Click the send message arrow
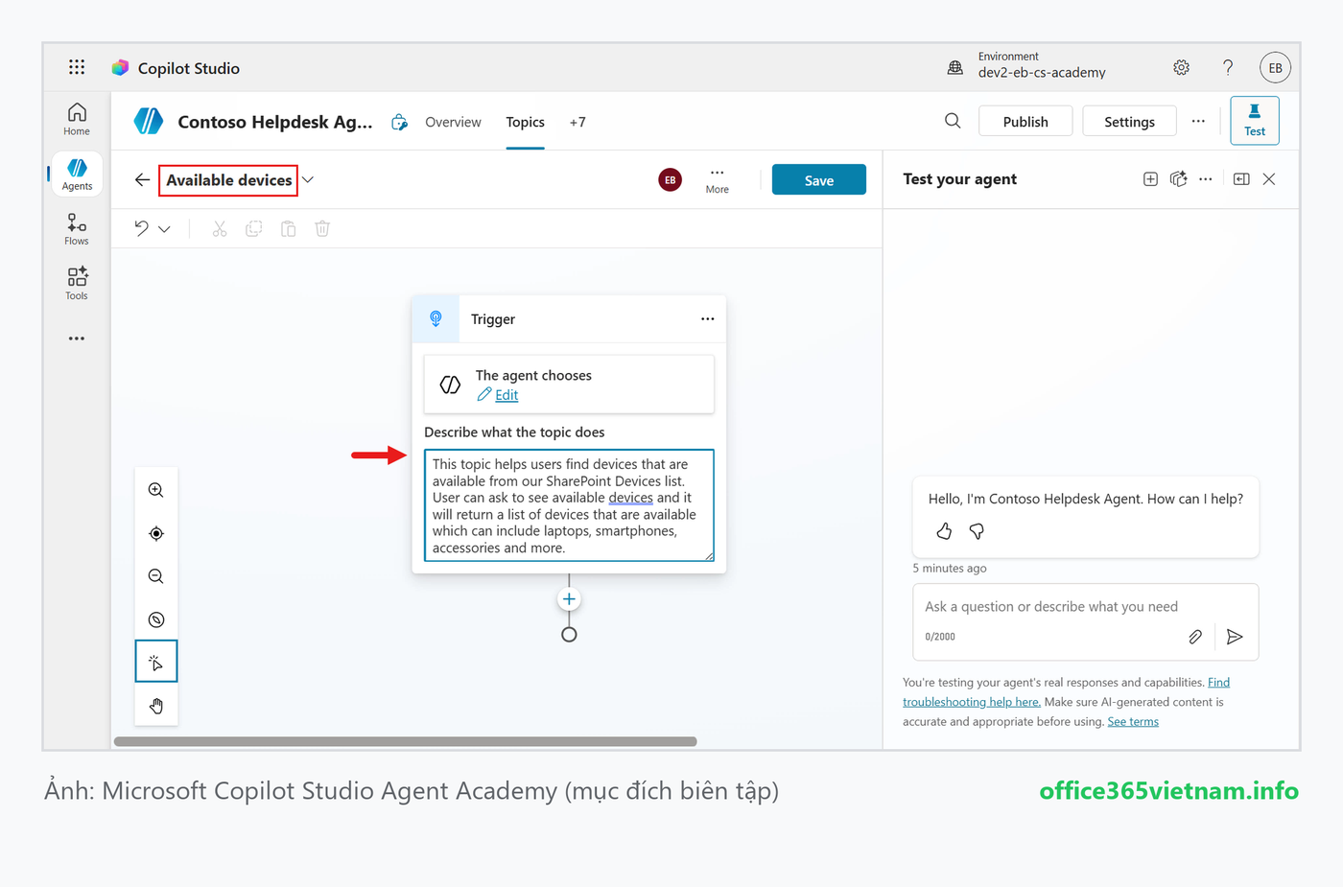The image size is (1343, 887). pos(1235,637)
